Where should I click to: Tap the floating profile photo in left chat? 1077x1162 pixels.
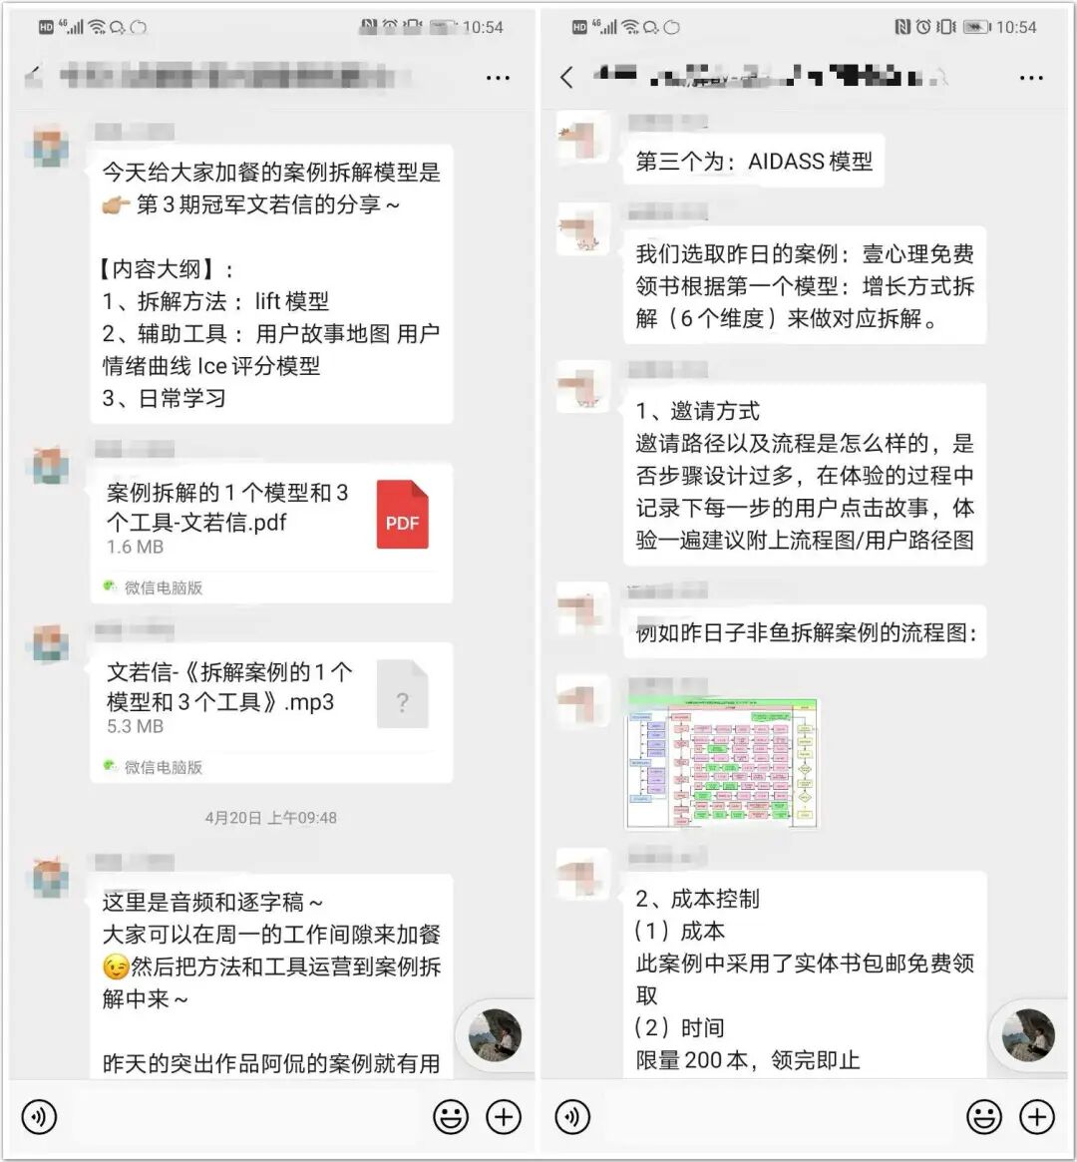[495, 1035]
